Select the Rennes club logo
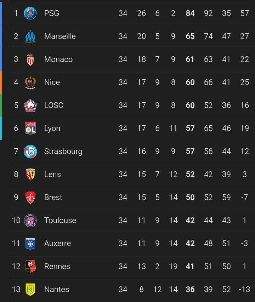255x302 pixels. 30,267
